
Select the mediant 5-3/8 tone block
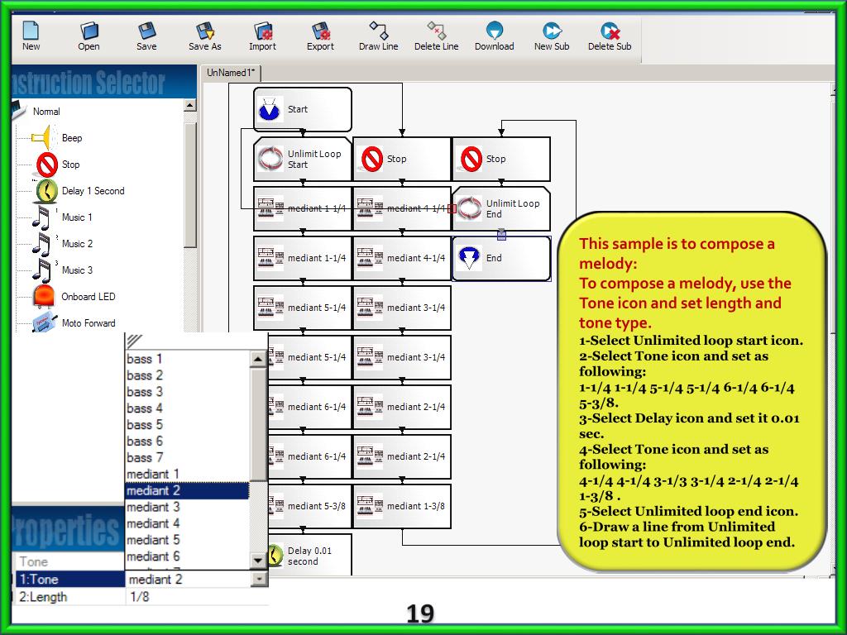pos(309,507)
